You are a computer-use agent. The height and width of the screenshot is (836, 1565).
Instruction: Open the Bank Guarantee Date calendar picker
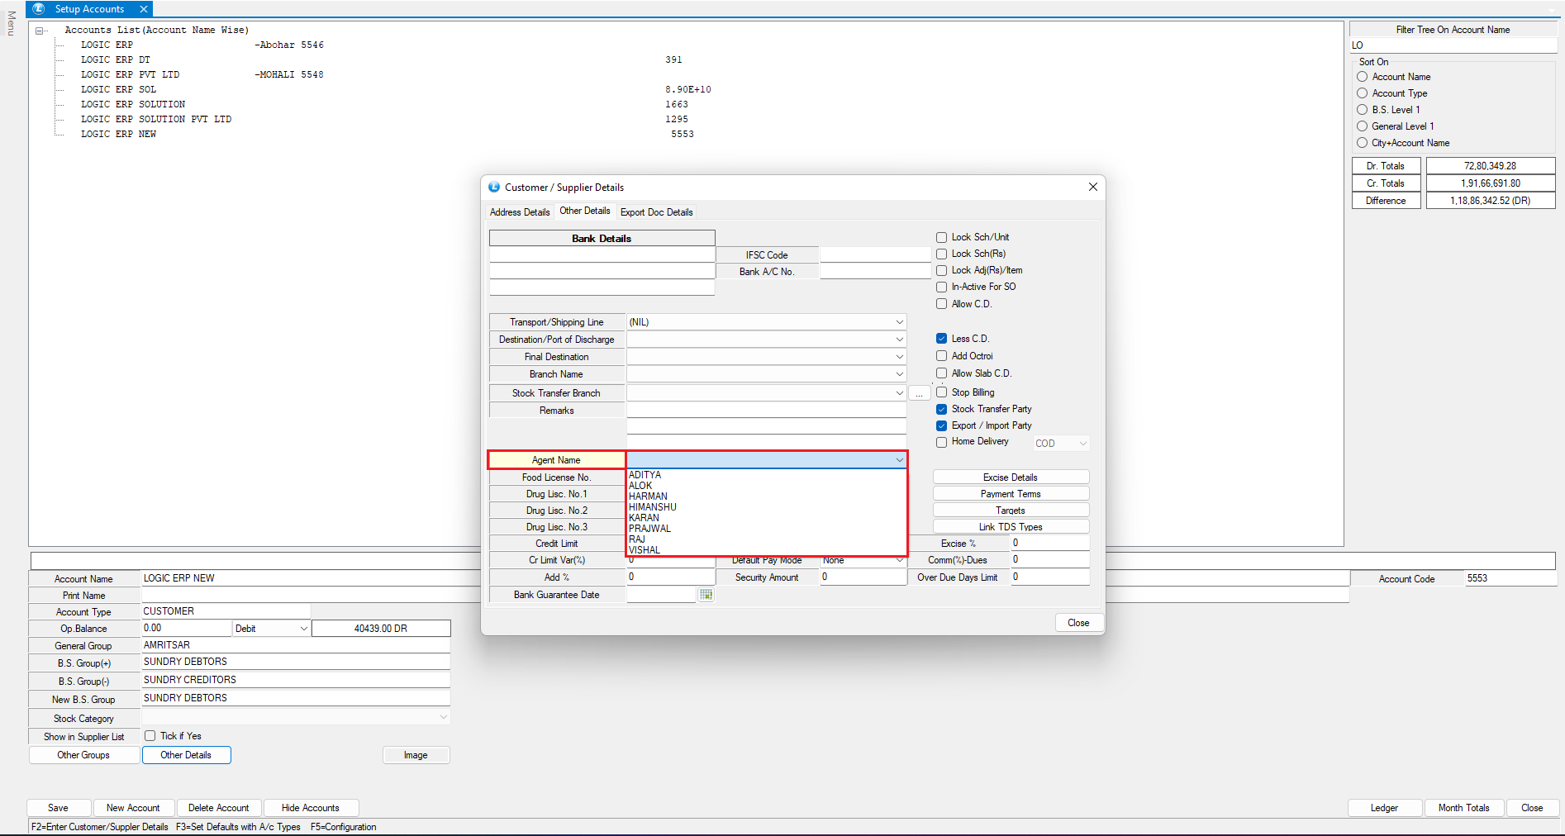706,595
